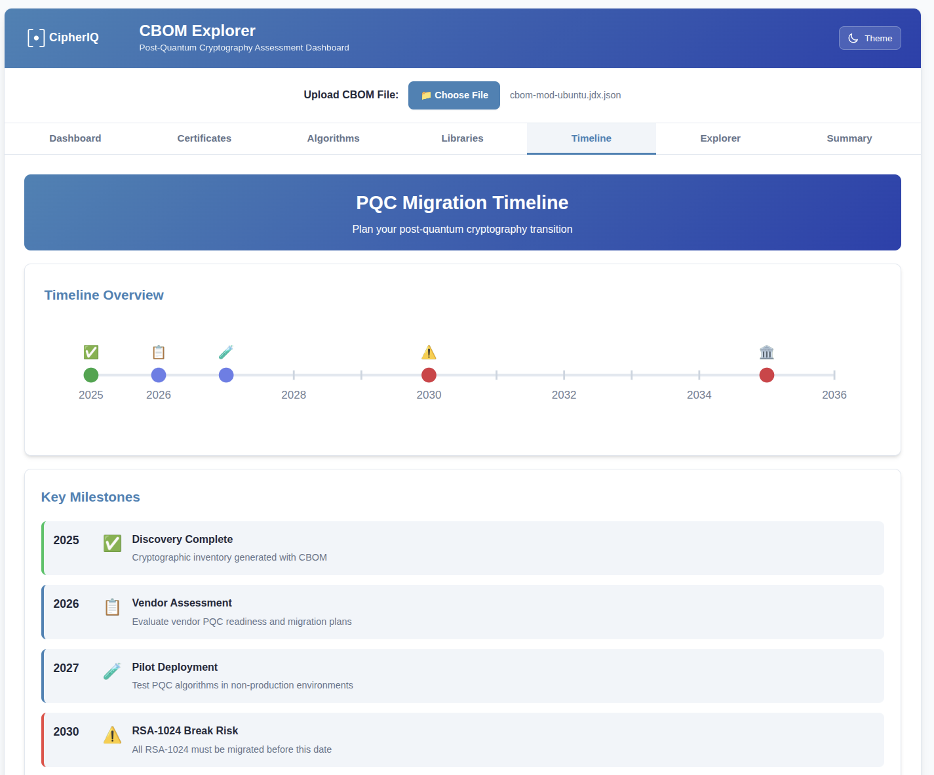Click the warning icon above 2030
The height and width of the screenshot is (775, 934).
429,352
